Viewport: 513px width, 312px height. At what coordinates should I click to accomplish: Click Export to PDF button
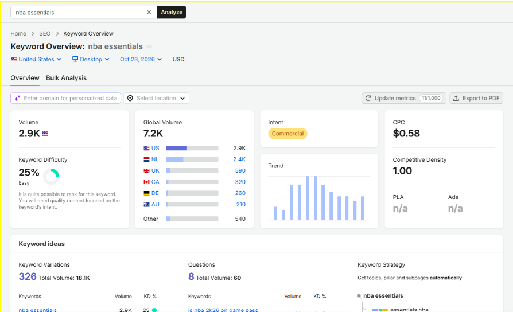coord(476,98)
